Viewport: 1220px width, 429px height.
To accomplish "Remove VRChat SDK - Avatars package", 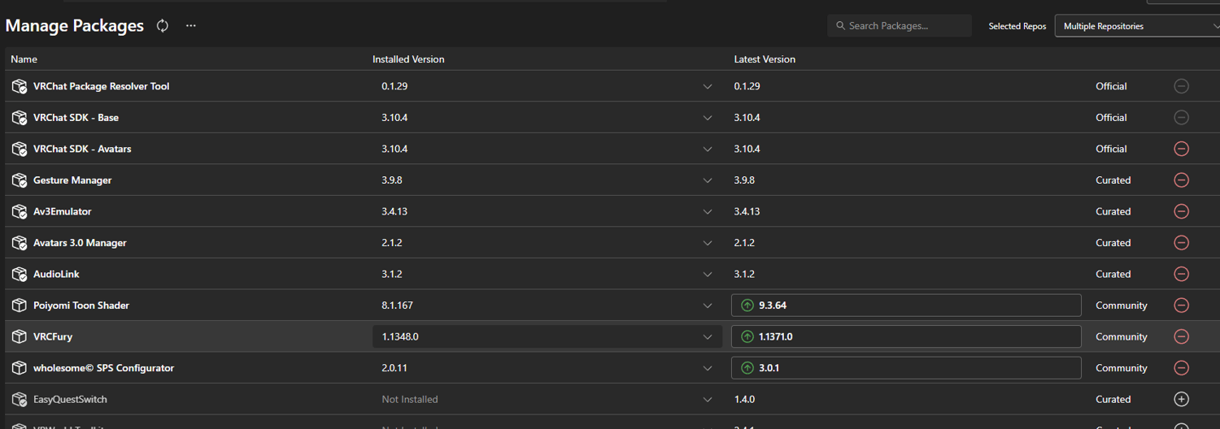I will click(x=1182, y=149).
